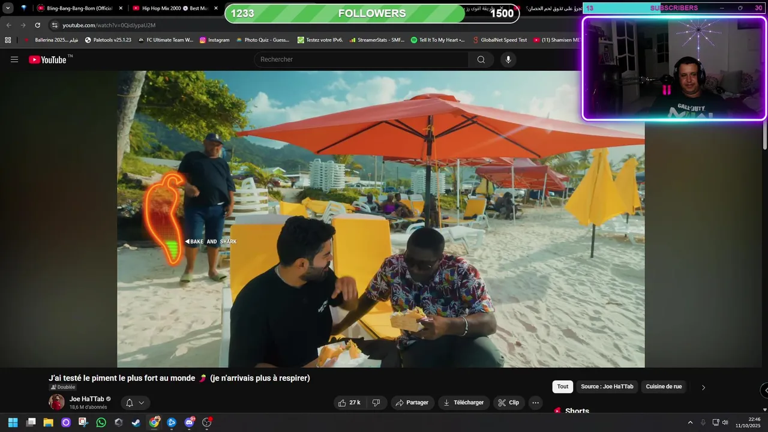Image resolution: width=768 pixels, height=432 pixels.
Task: Open the blue circular app beside Chrome in taskbar
Action: tap(172, 422)
